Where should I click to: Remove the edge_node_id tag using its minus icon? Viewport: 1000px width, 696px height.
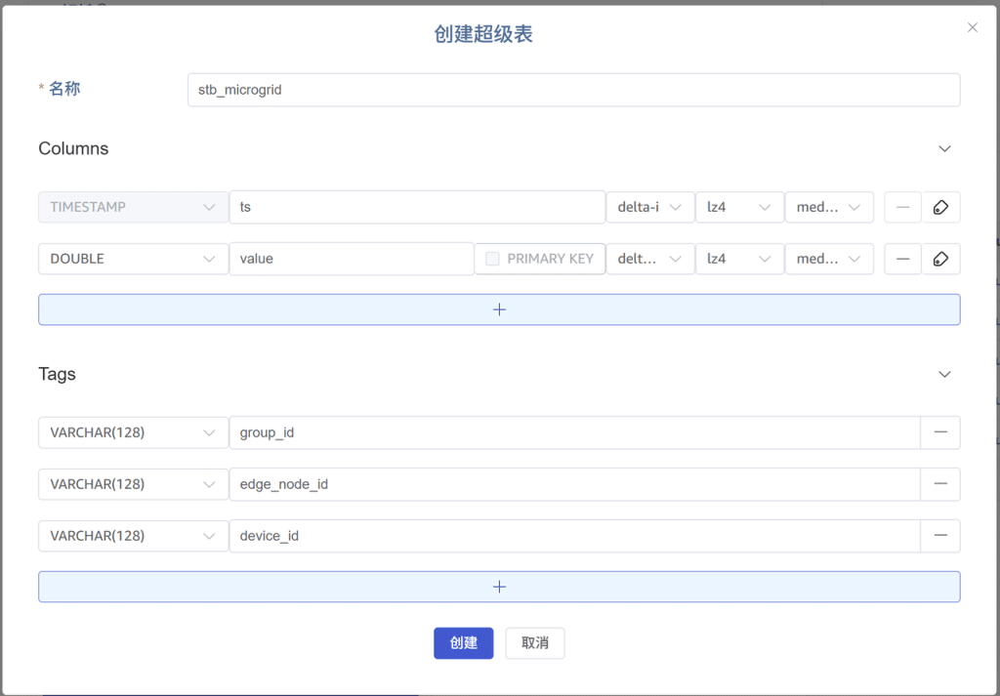tap(940, 483)
